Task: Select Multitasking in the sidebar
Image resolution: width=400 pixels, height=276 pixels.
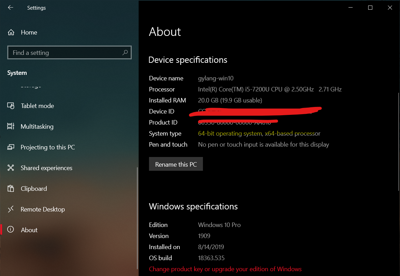Action: (69, 126)
